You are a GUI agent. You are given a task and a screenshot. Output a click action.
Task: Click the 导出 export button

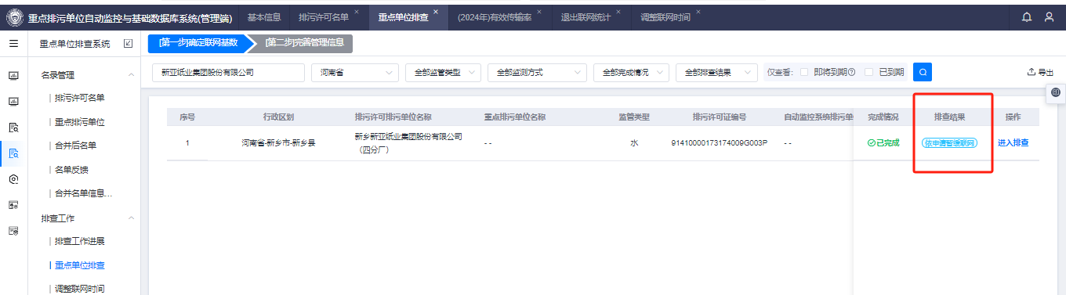pyautogui.click(x=1040, y=72)
